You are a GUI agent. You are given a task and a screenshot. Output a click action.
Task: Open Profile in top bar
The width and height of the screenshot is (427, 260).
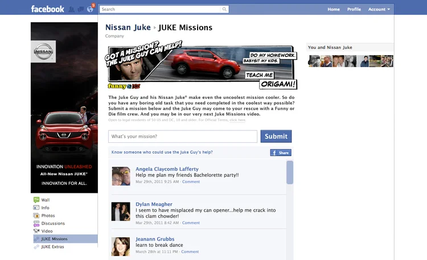tap(354, 9)
